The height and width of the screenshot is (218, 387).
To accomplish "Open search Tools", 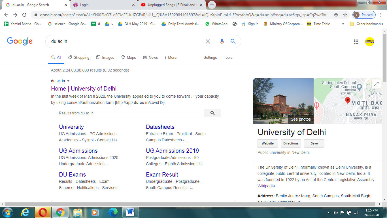I will 228,57.
